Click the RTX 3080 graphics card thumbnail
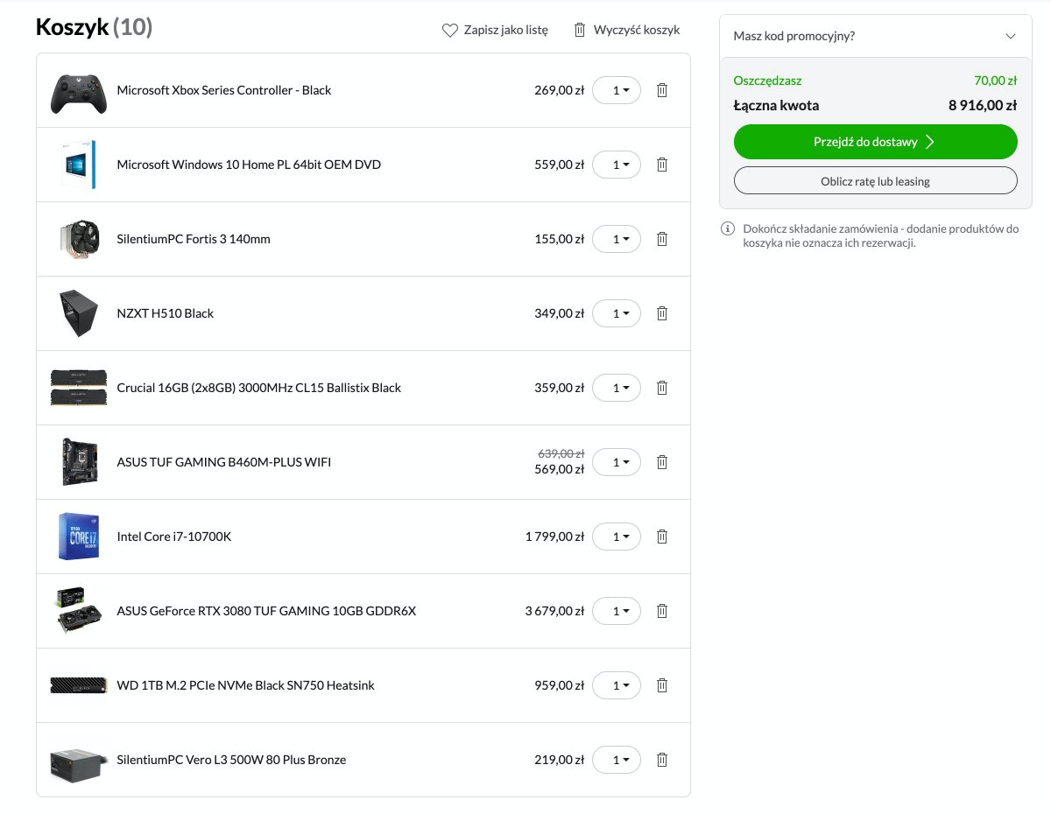 coord(79,611)
